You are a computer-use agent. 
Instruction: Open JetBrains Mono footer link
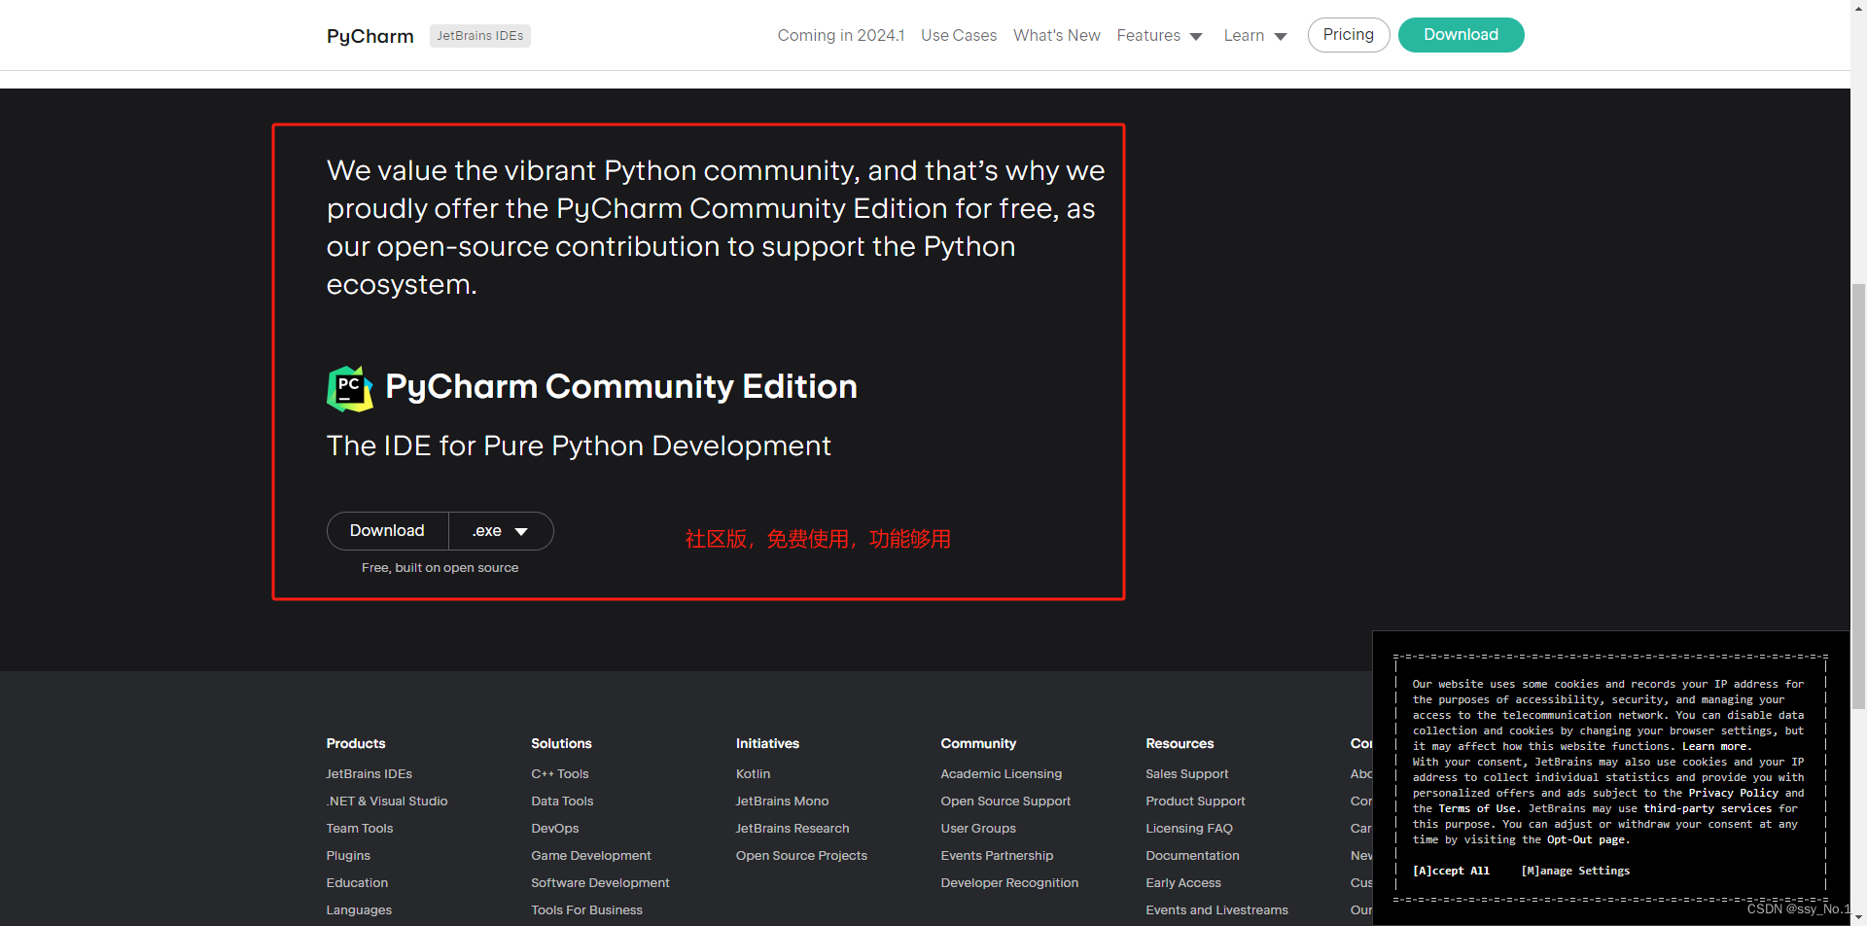[782, 801]
